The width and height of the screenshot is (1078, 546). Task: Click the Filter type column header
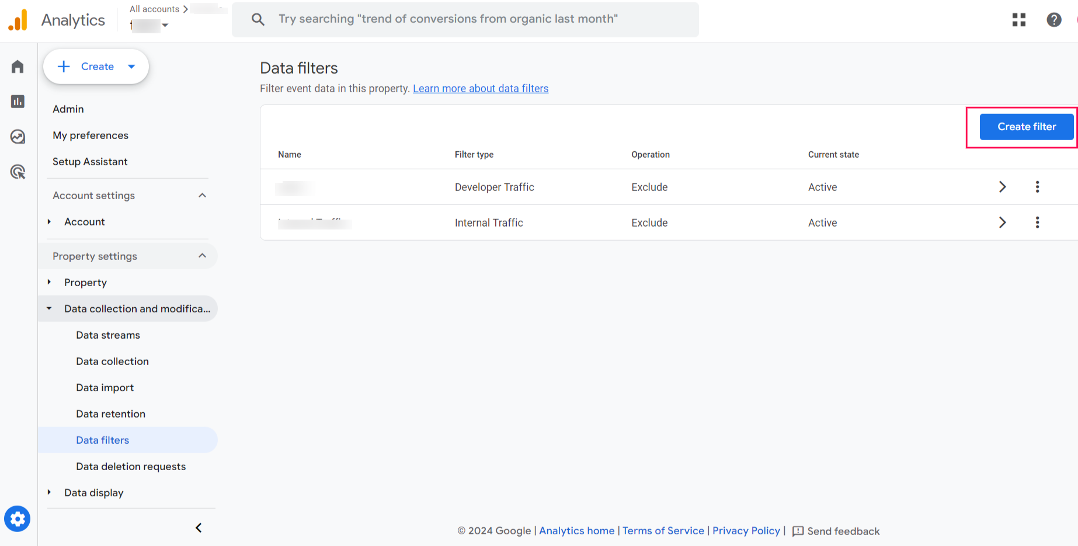474,155
